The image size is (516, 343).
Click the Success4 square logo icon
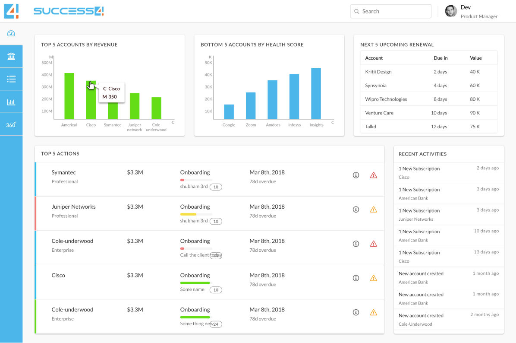coord(11,11)
